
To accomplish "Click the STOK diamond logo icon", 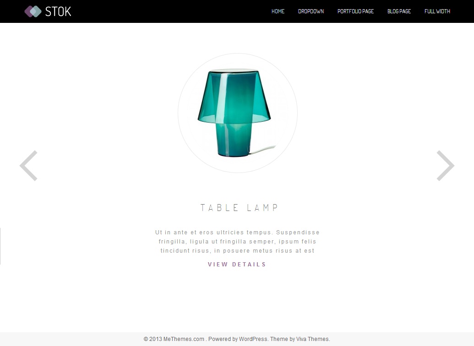I will 33,11.
